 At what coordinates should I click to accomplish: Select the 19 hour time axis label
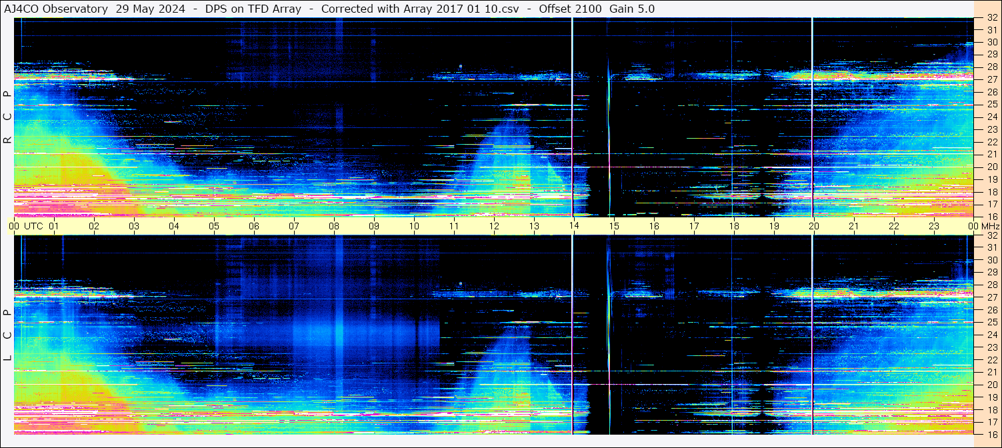click(x=774, y=226)
